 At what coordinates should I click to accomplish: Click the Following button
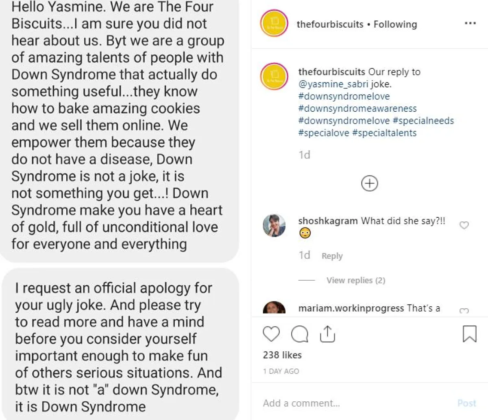coord(395,24)
